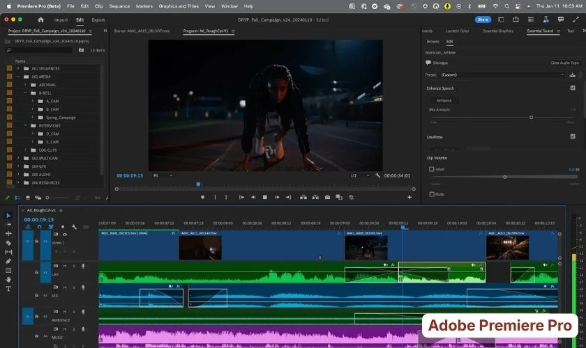This screenshot has width=586, height=348.
Task: Click Home icon in header
Action: tap(40, 19)
